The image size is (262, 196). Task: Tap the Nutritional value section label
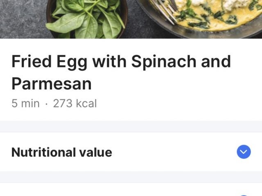pyautogui.click(x=61, y=152)
